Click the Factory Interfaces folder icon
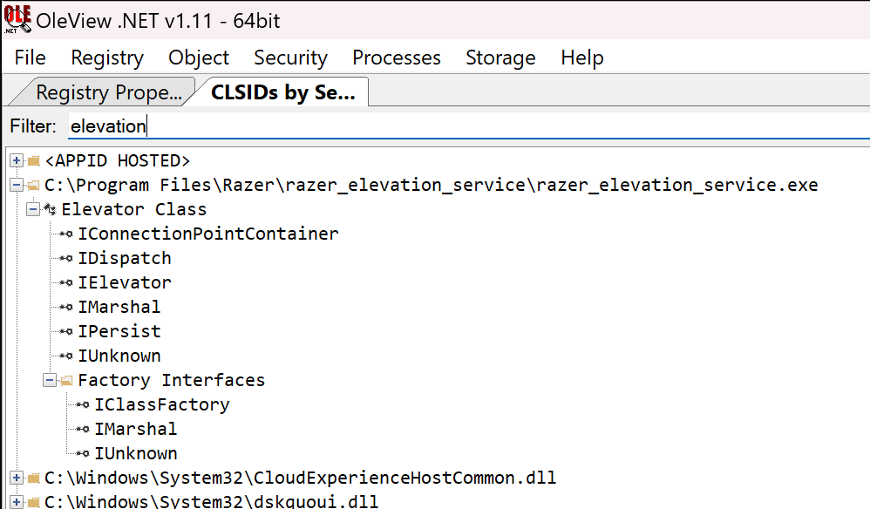The height and width of the screenshot is (509, 870). click(x=66, y=381)
